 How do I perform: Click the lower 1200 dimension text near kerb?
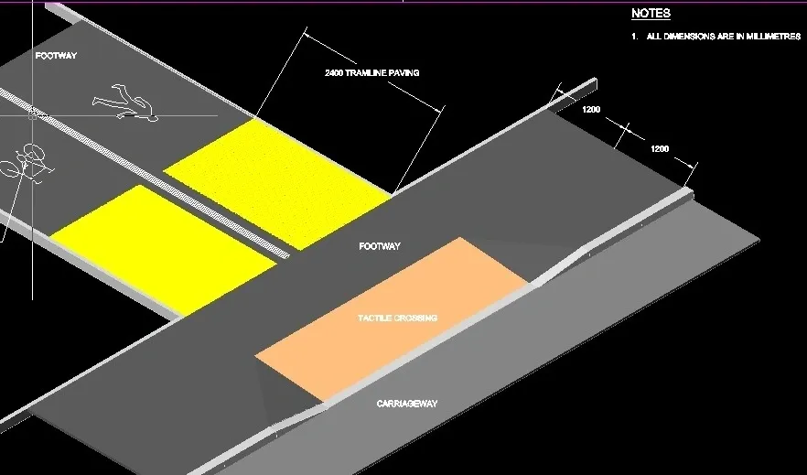pyautogui.click(x=660, y=149)
